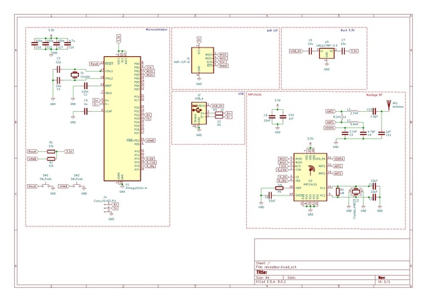Select crystal Y1 next to XTAL pins
This screenshot has height=302, width=427.
pyautogui.click(x=74, y=75)
